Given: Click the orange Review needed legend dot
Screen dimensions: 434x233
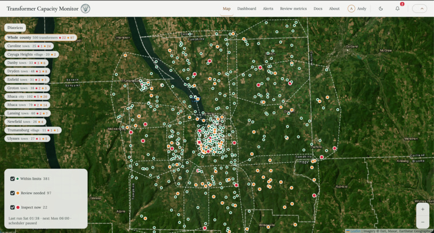Looking at the screenshot, I should pyautogui.click(x=18, y=193).
